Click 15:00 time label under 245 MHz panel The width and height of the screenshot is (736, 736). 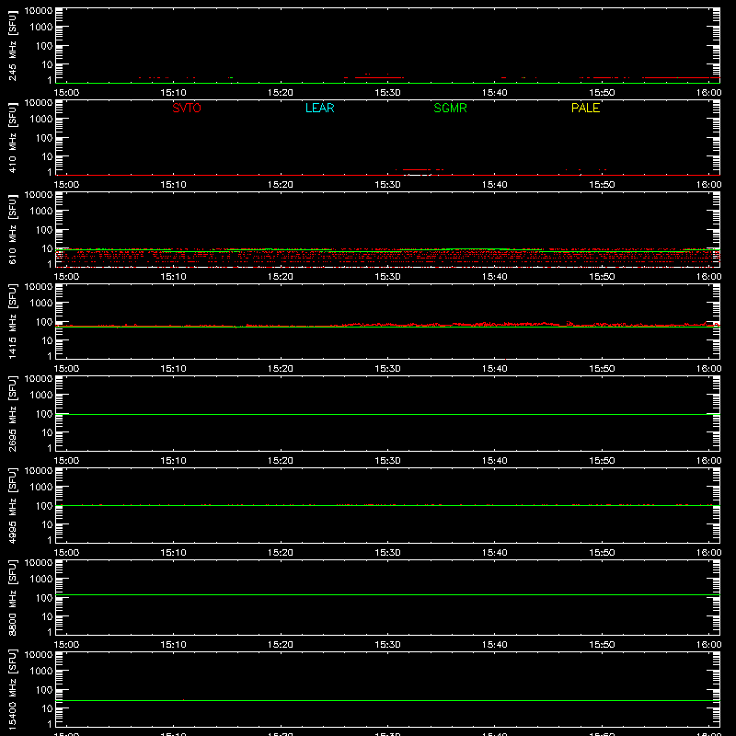[x=66, y=93]
